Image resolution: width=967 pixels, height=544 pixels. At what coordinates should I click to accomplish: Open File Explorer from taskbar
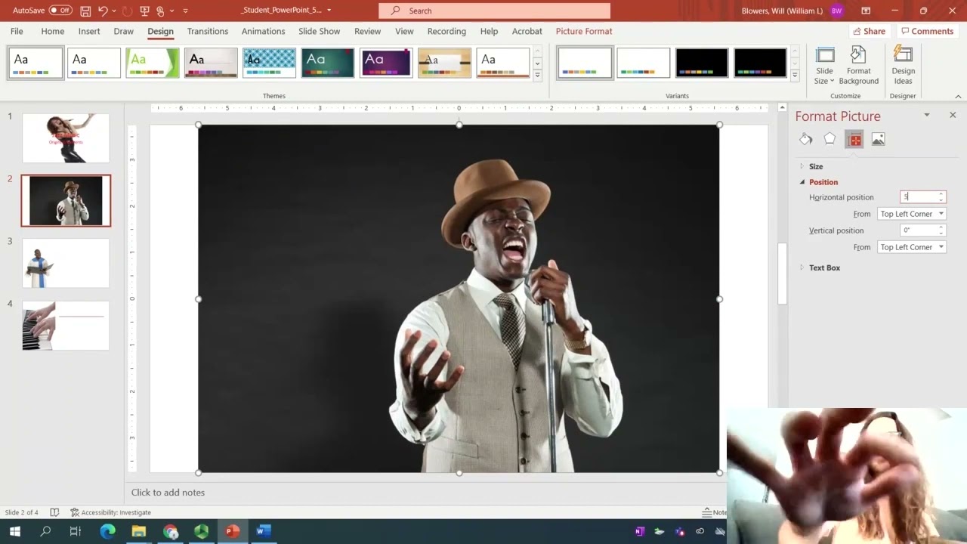138,531
